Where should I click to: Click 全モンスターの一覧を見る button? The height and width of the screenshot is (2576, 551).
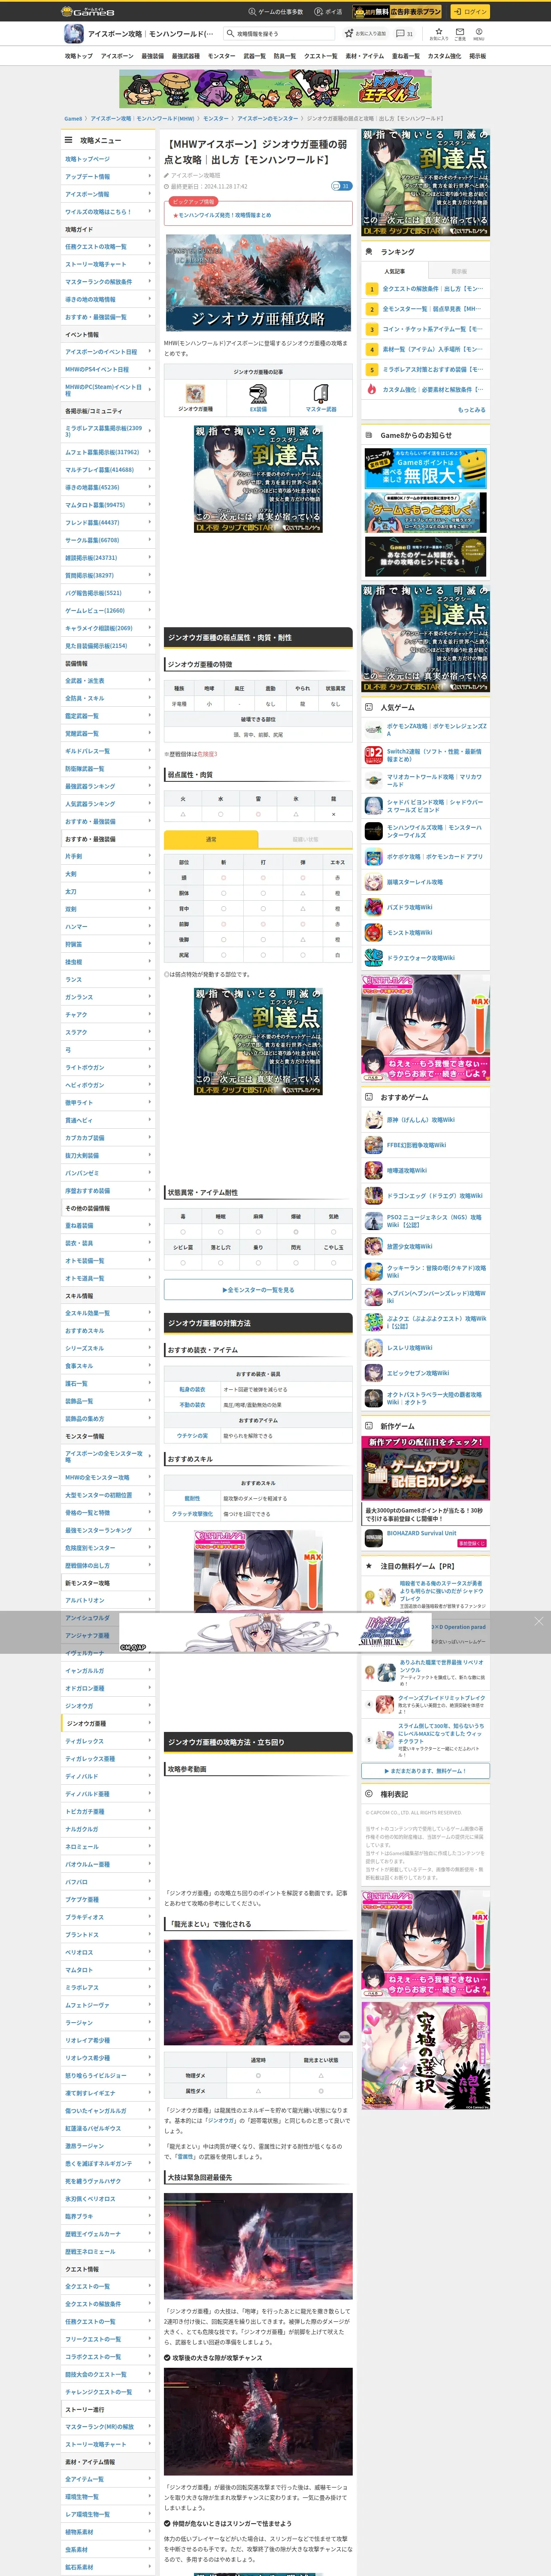pos(258,1290)
